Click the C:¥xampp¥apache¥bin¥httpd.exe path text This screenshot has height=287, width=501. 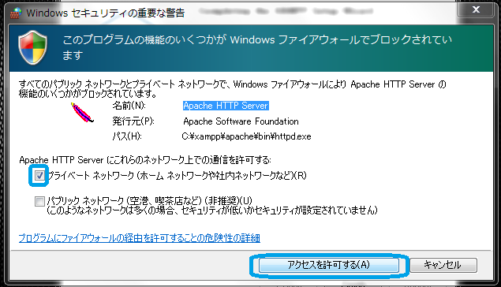[246, 136]
